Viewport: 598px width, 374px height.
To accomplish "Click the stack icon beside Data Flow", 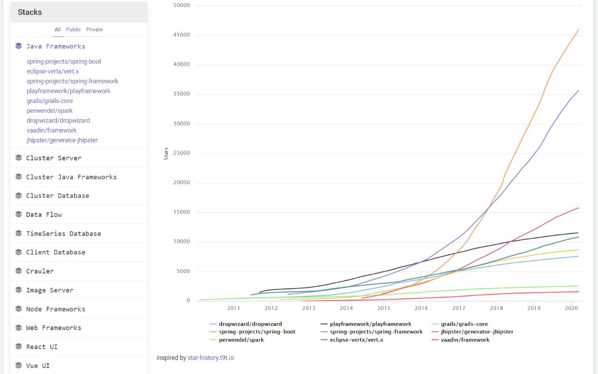I will click(x=19, y=215).
